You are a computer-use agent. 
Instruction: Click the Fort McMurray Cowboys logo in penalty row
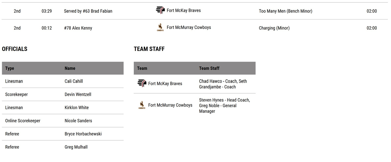pyautogui.click(x=160, y=27)
